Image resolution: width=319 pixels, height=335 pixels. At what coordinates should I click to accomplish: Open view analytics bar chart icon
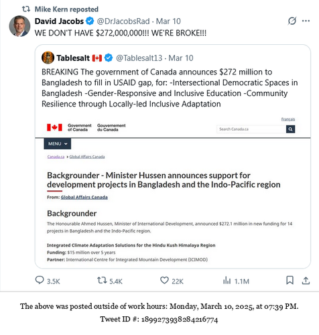(x=227, y=280)
